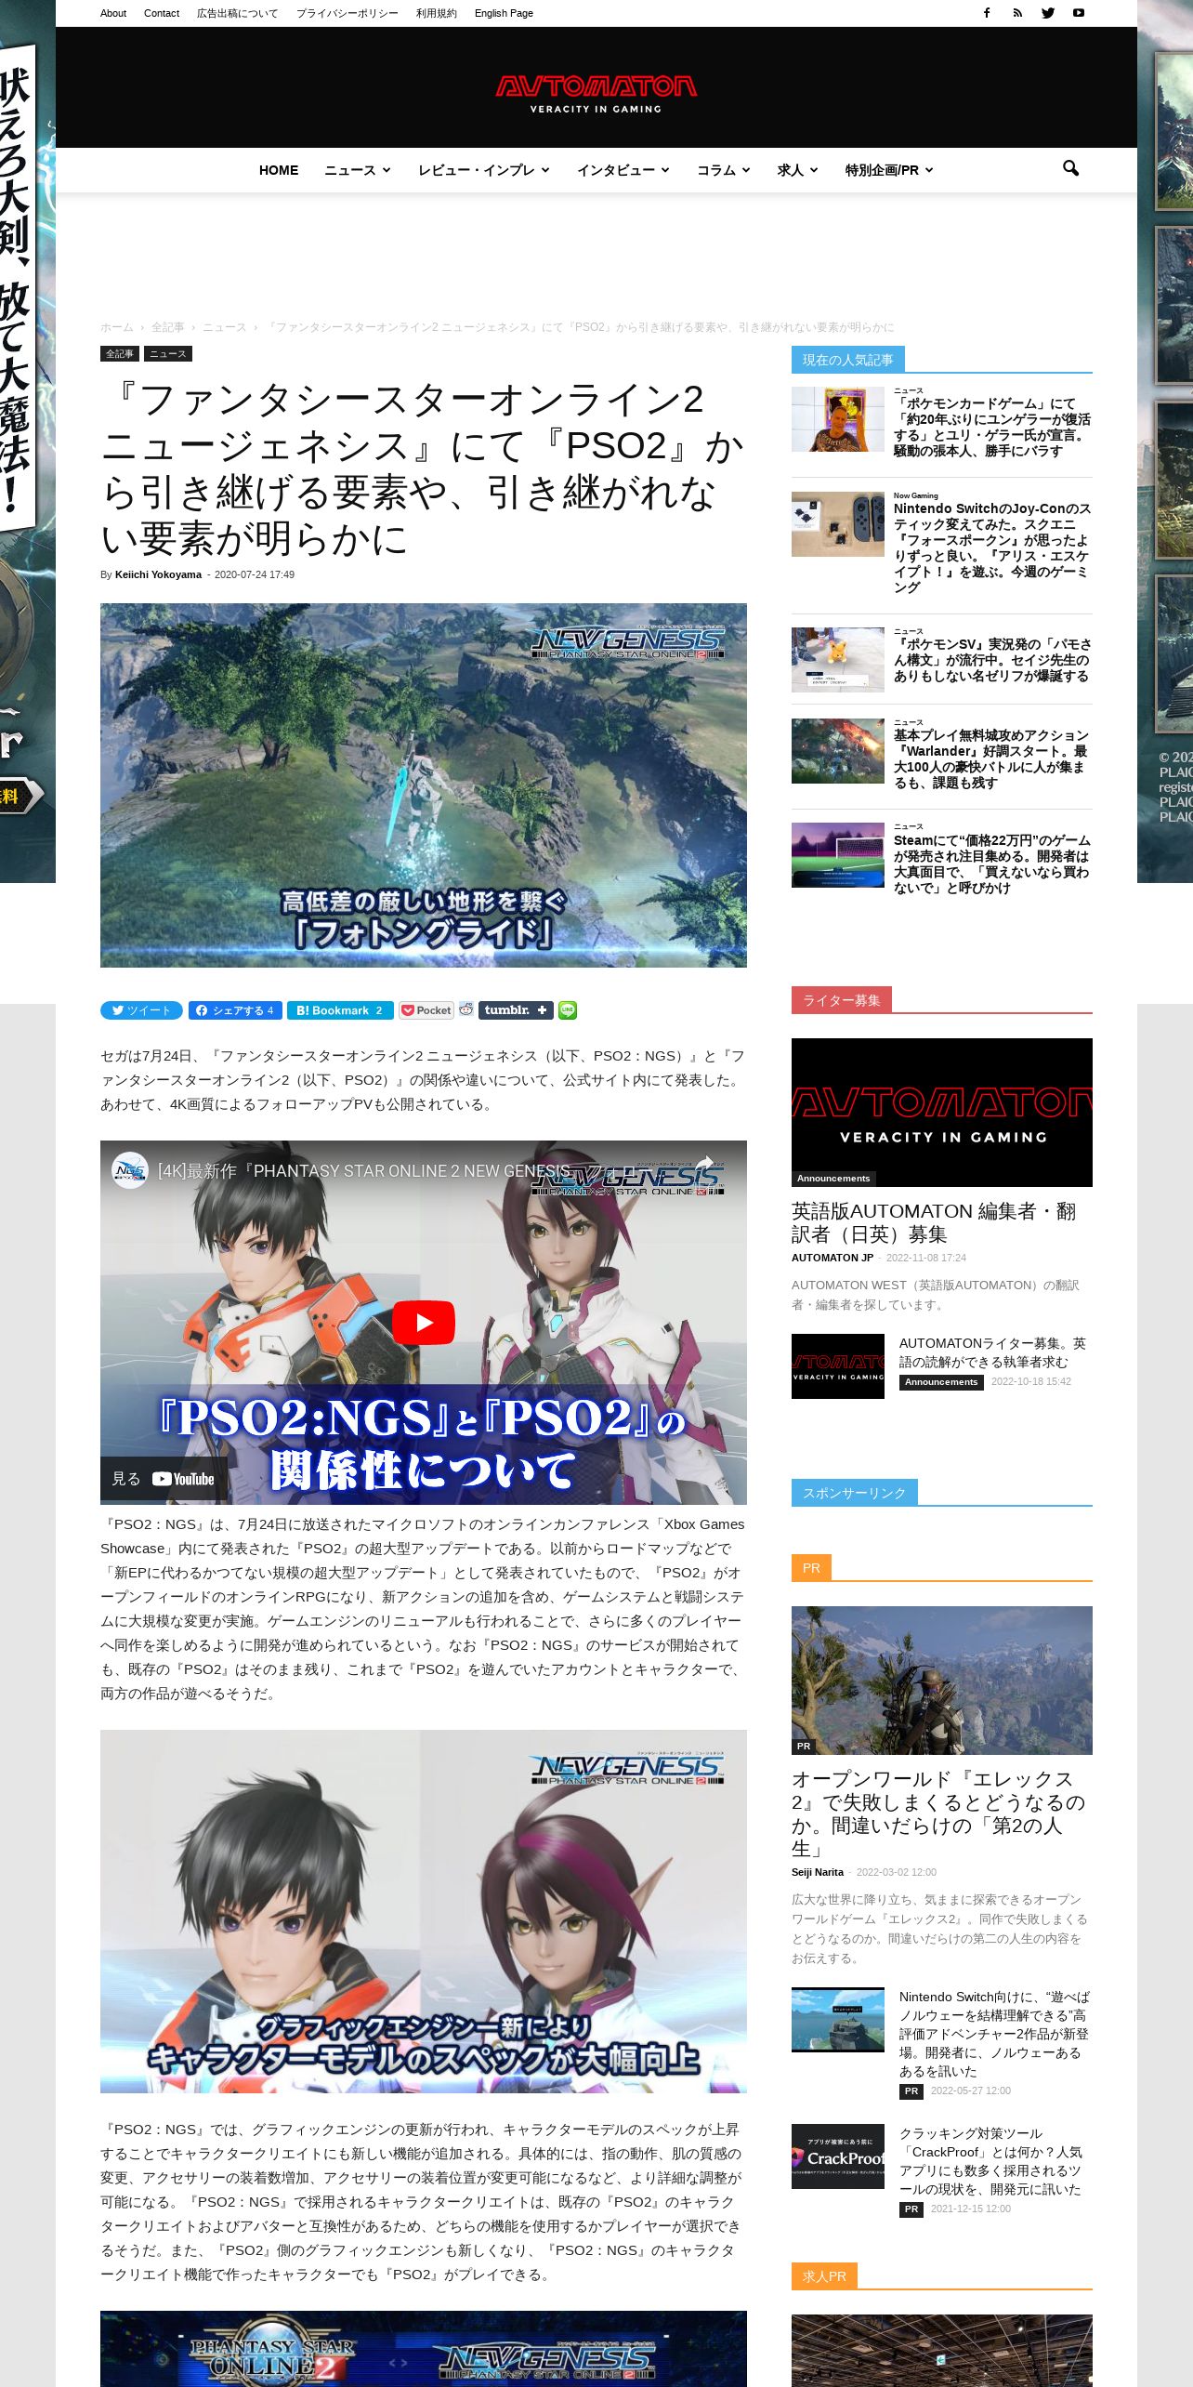Open the character model screenshot image
The image size is (1193, 2387).
[x=424, y=1911]
